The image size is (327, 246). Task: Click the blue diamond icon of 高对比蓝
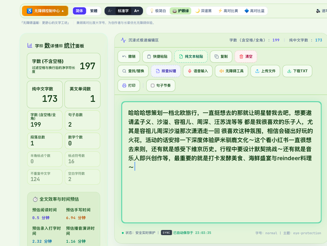[x=246, y=11]
